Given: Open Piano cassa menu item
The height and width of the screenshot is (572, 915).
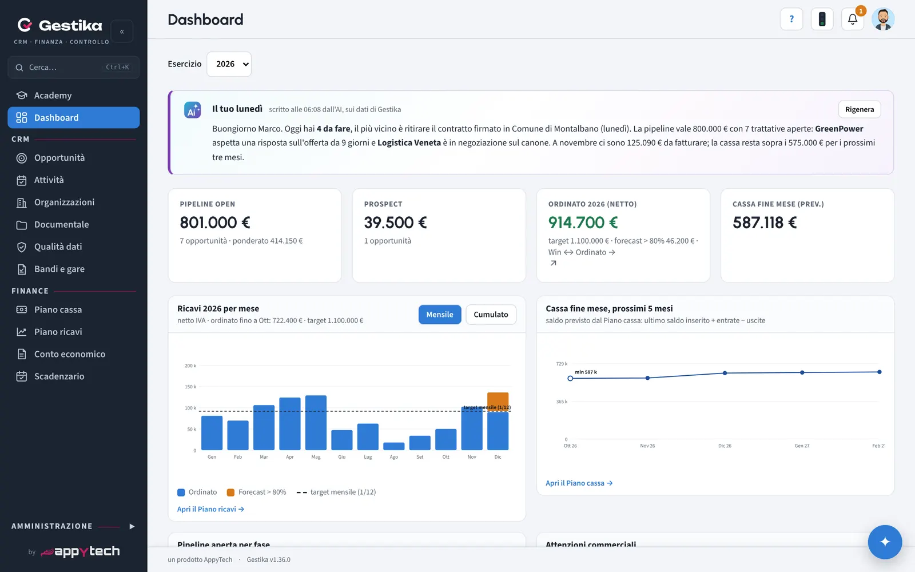Looking at the screenshot, I should (74, 309).
